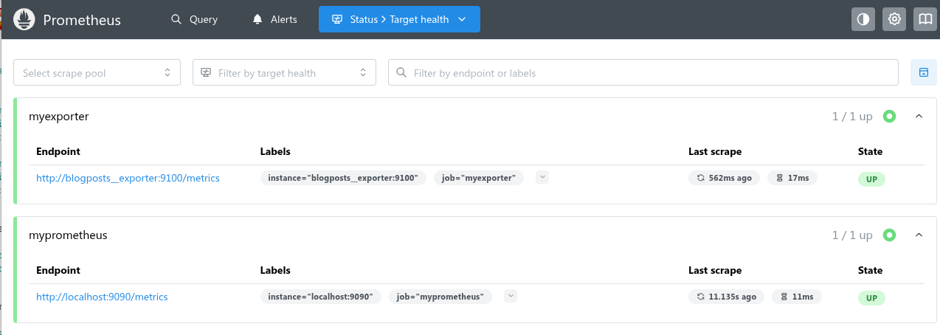Open the Status > Target health menu

coord(399,19)
